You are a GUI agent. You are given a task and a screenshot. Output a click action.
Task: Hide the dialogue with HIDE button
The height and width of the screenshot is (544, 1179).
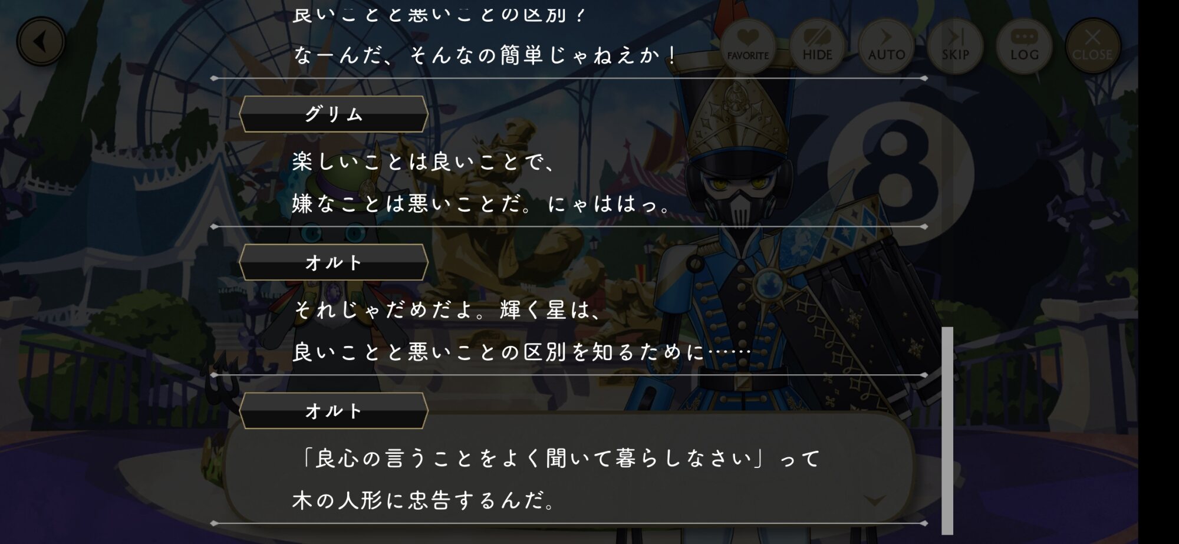point(817,45)
